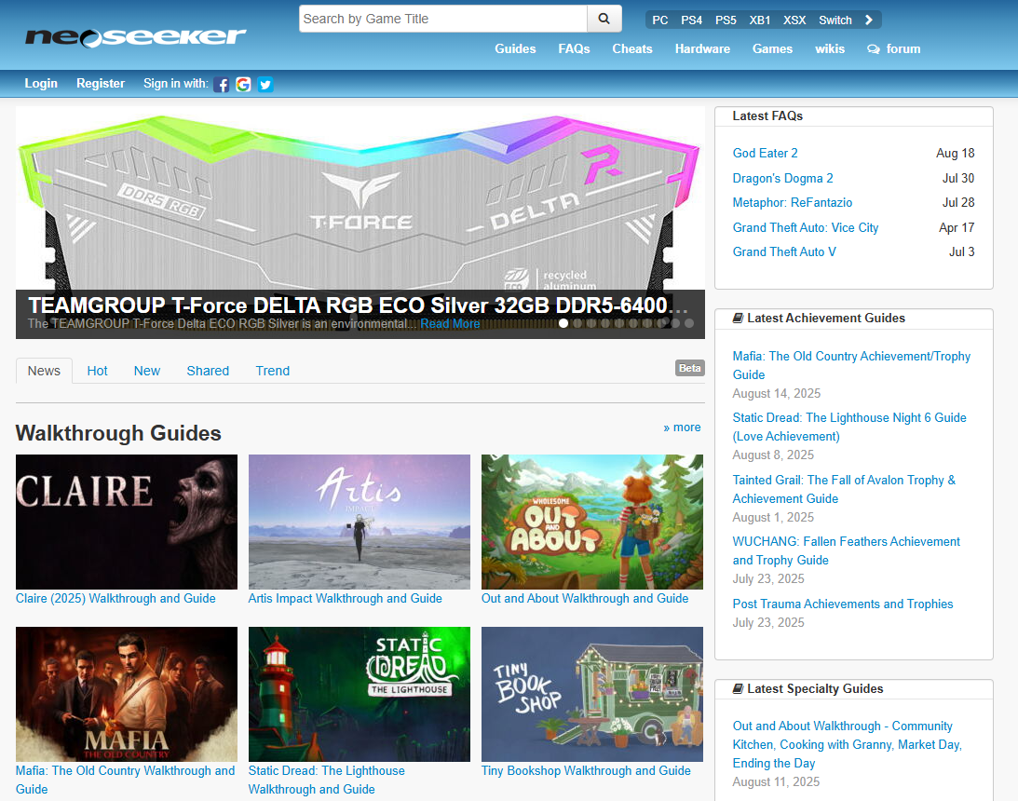This screenshot has width=1018, height=801.
Task: Expand more platforms with the chevron arrow
Action: [x=869, y=20]
